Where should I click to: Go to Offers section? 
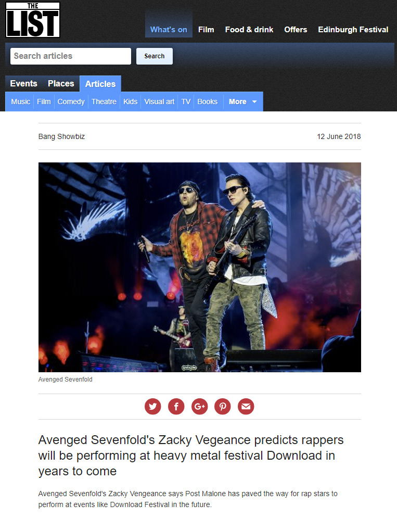click(x=296, y=29)
